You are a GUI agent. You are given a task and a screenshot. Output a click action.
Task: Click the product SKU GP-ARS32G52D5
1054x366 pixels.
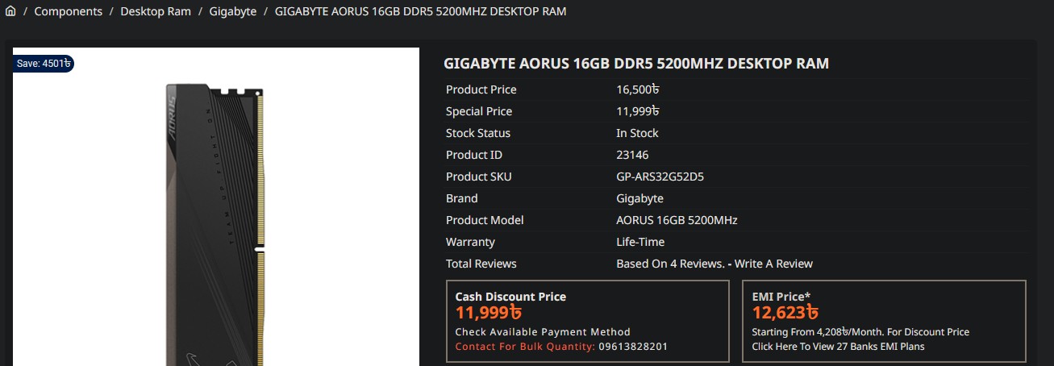point(660,177)
